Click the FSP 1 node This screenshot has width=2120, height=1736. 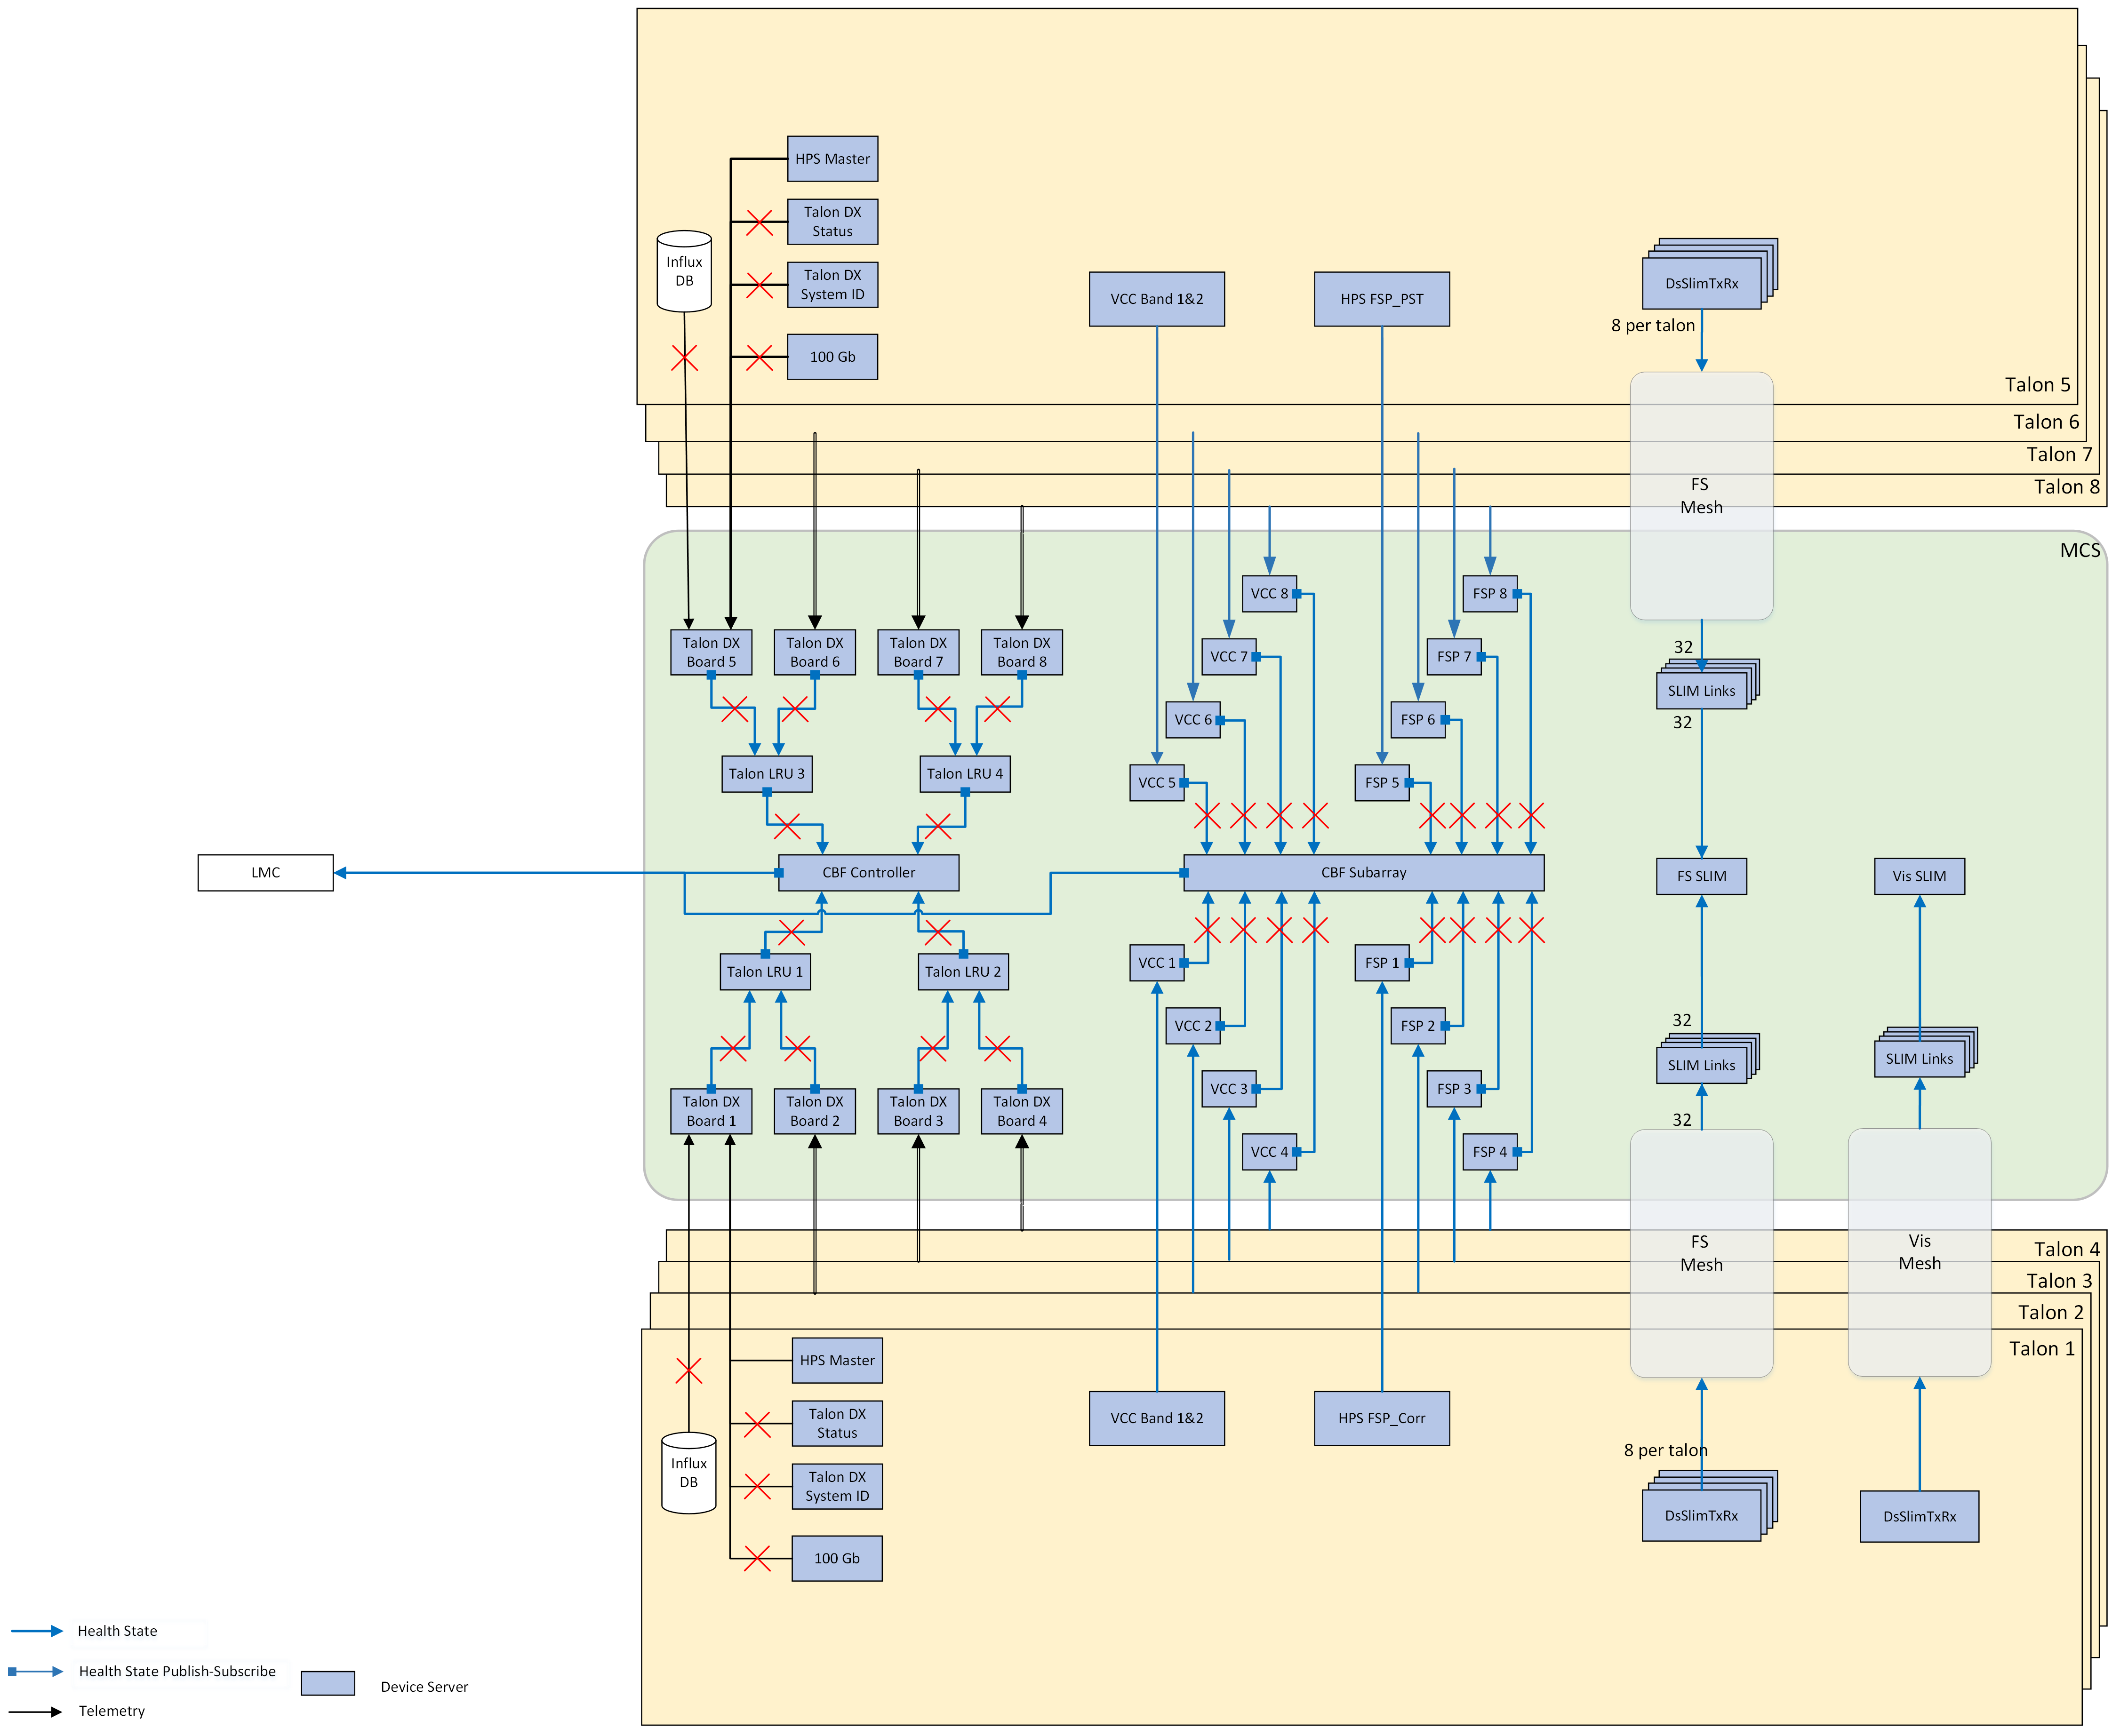click(x=1382, y=963)
